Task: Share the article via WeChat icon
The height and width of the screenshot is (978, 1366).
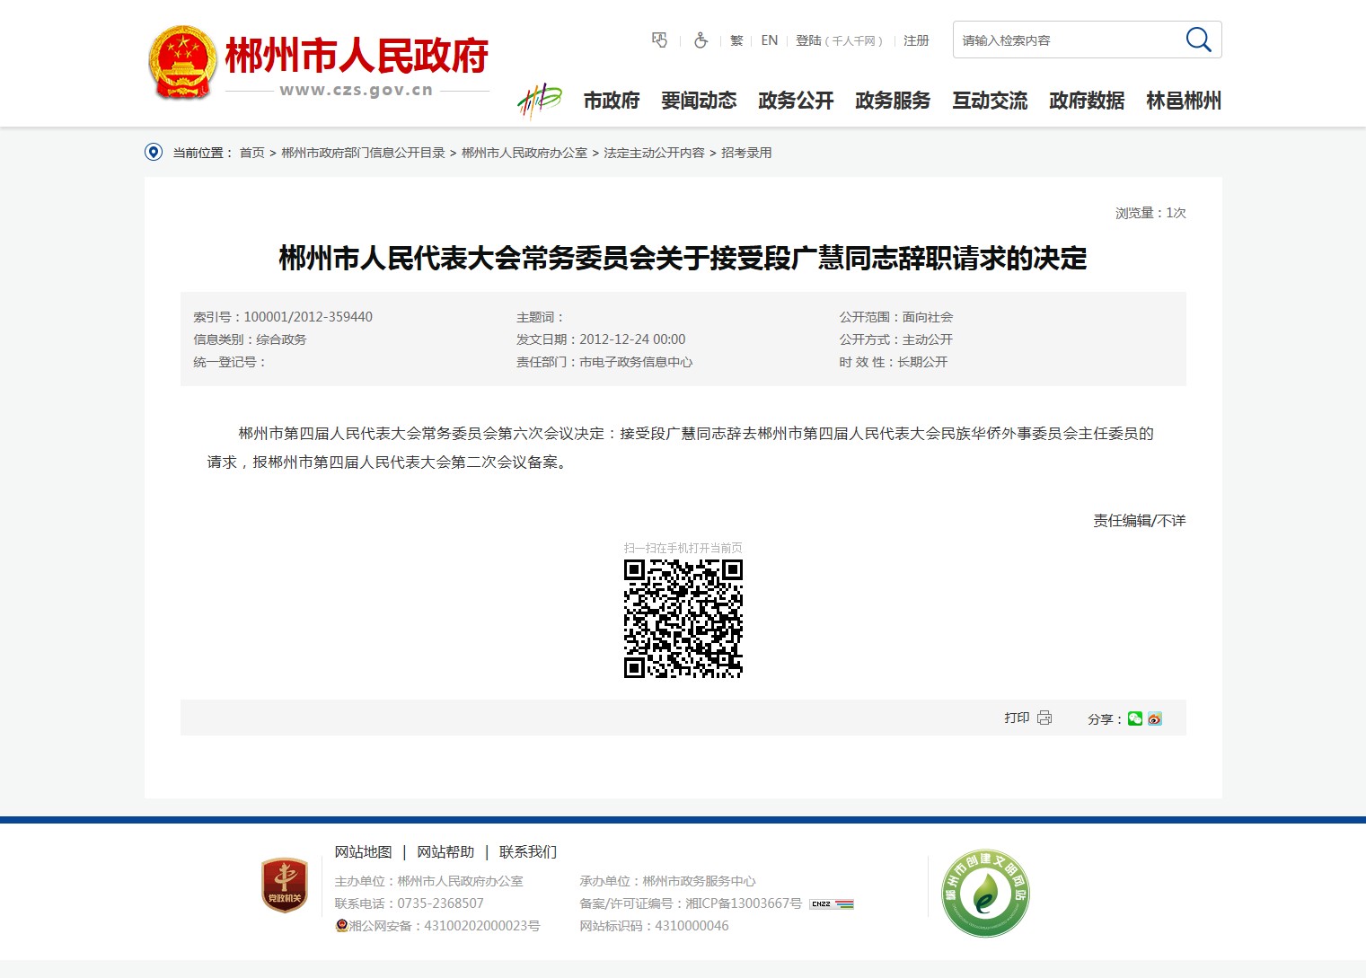Action: tap(1135, 718)
